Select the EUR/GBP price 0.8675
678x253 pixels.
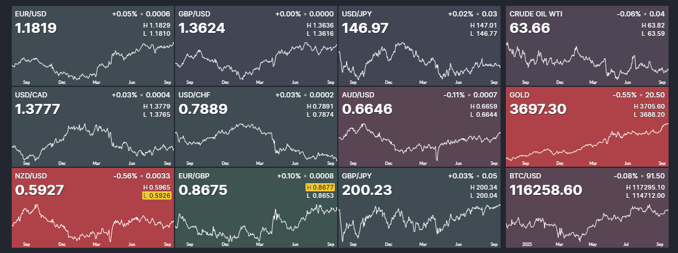tap(203, 190)
